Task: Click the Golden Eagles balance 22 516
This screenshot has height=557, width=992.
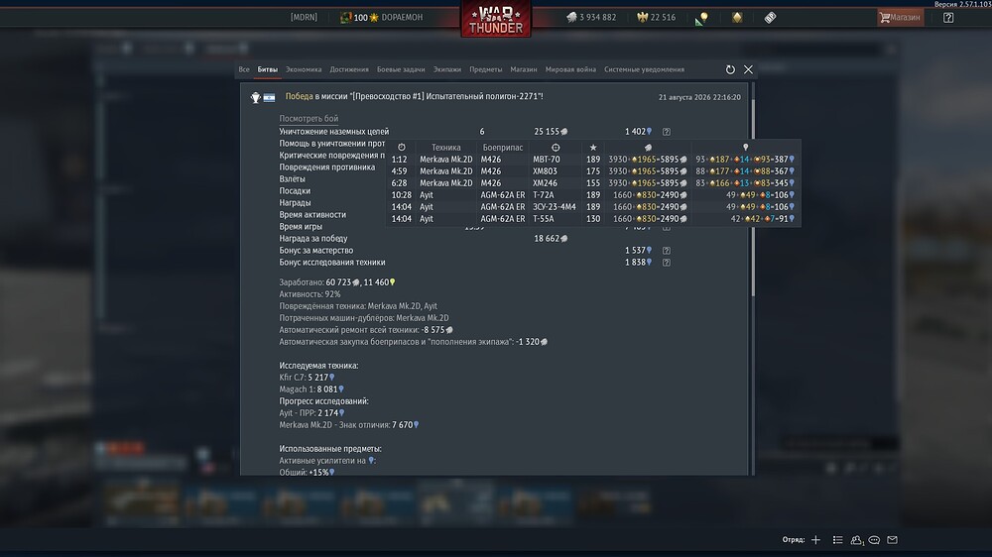Action: point(657,17)
